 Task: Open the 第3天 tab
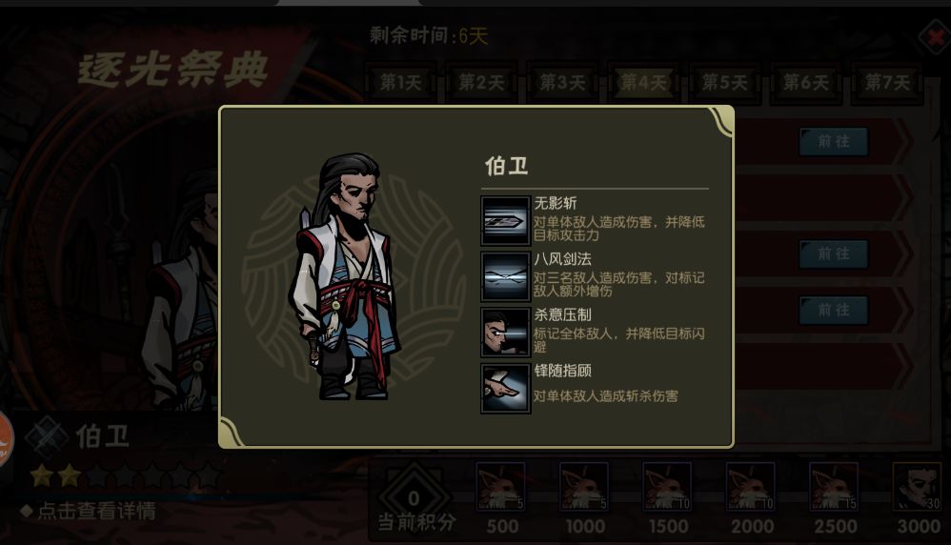[563, 83]
